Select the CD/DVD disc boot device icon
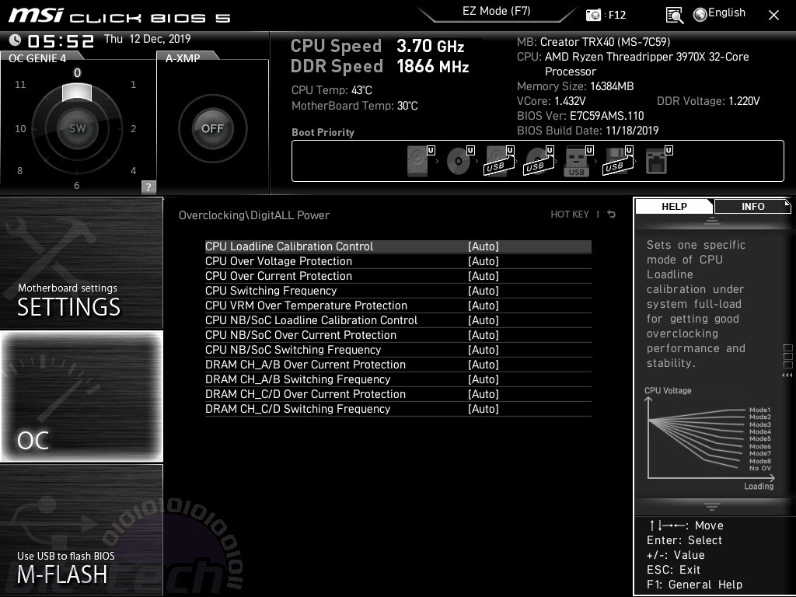Image resolution: width=796 pixels, height=597 pixels. [x=460, y=160]
